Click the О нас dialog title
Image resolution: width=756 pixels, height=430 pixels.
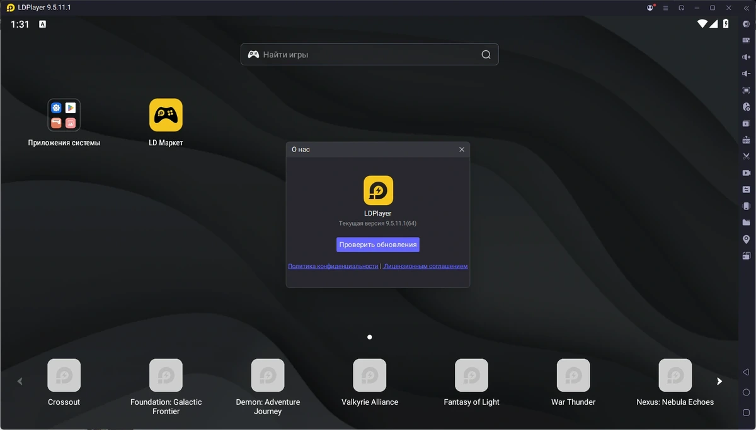(x=301, y=150)
